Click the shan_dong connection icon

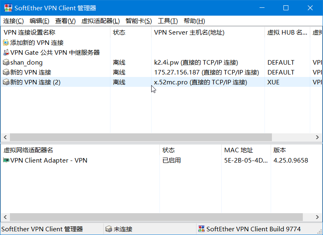coord(6,63)
